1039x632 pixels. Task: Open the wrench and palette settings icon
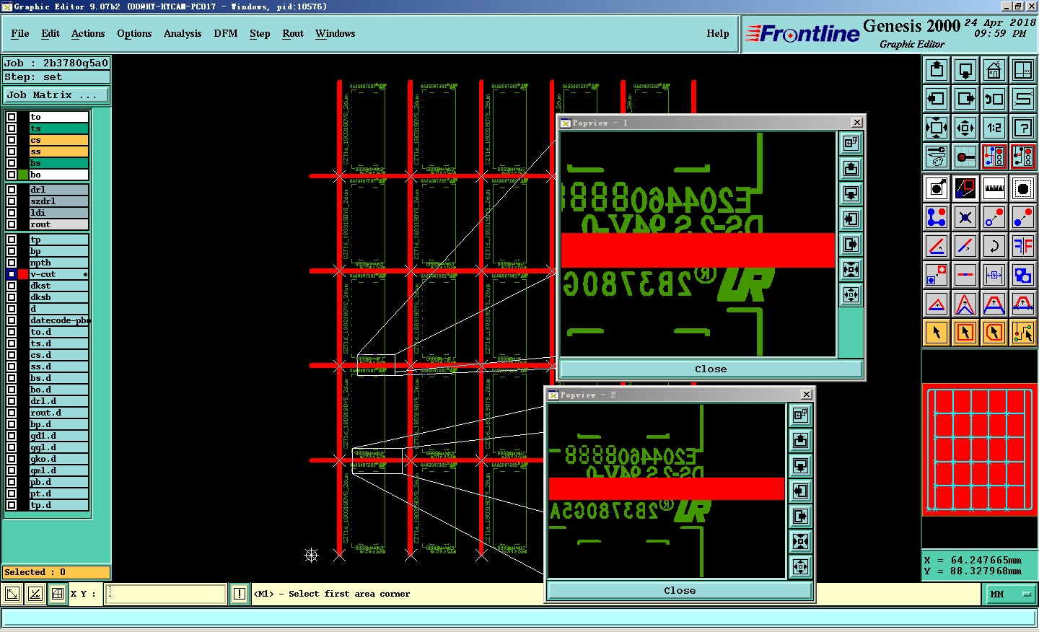[937, 157]
